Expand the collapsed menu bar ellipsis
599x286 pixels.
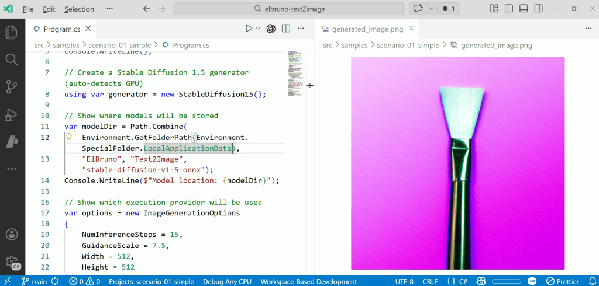[x=110, y=9]
